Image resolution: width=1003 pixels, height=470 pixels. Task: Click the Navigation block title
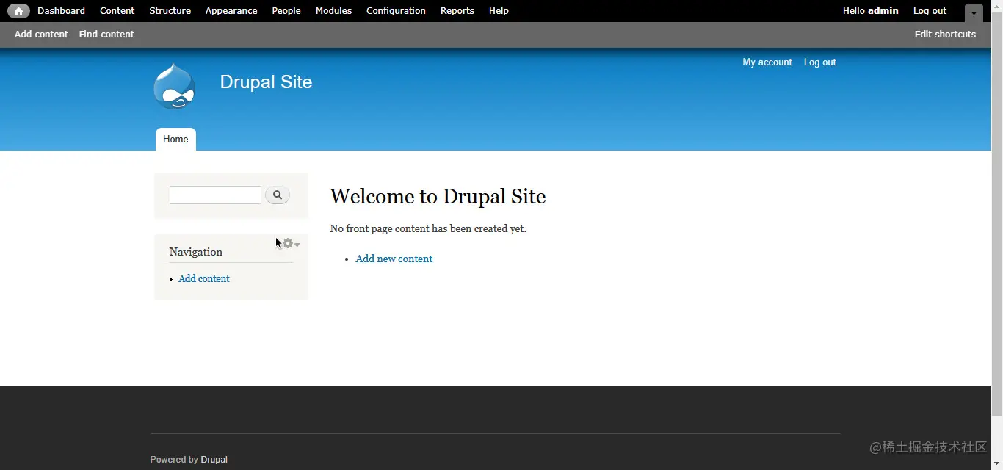pos(195,252)
